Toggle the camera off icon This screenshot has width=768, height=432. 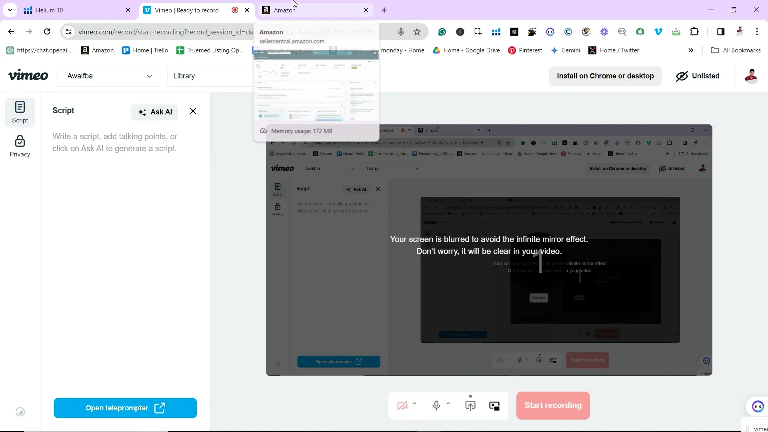point(402,406)
